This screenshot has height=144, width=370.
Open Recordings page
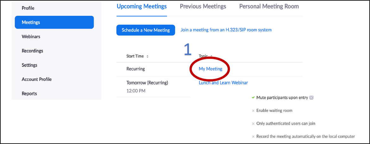click(32, 51)
